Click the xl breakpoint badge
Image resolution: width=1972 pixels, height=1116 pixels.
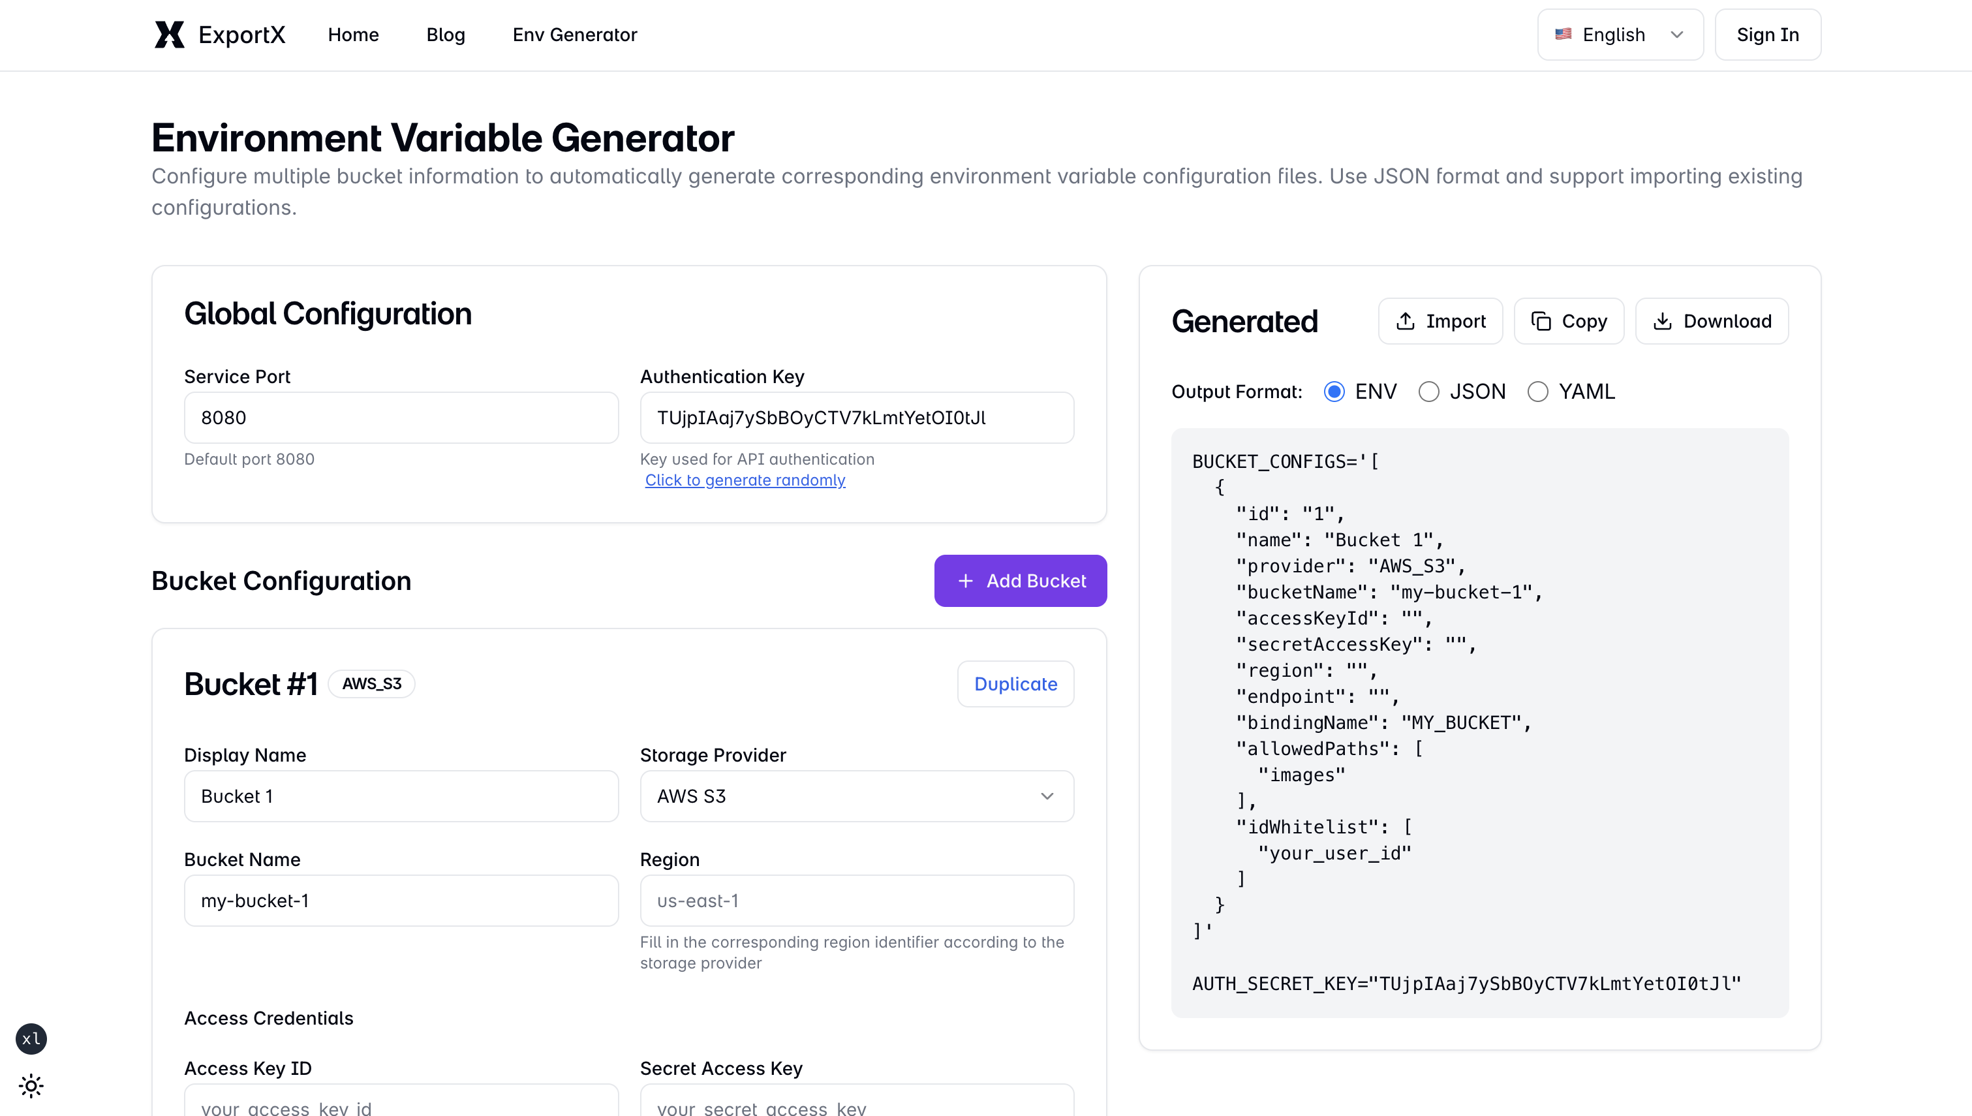click(31, 1038)
